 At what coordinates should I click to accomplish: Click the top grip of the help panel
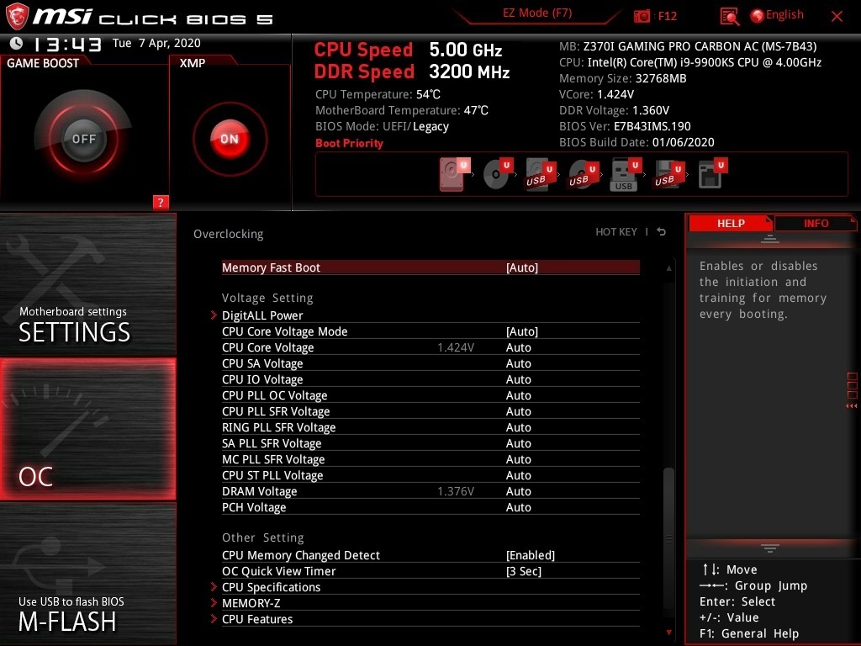pos(770,238)
